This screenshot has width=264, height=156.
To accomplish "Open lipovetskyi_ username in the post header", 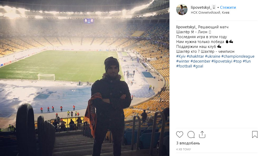I will pos(201,7).
